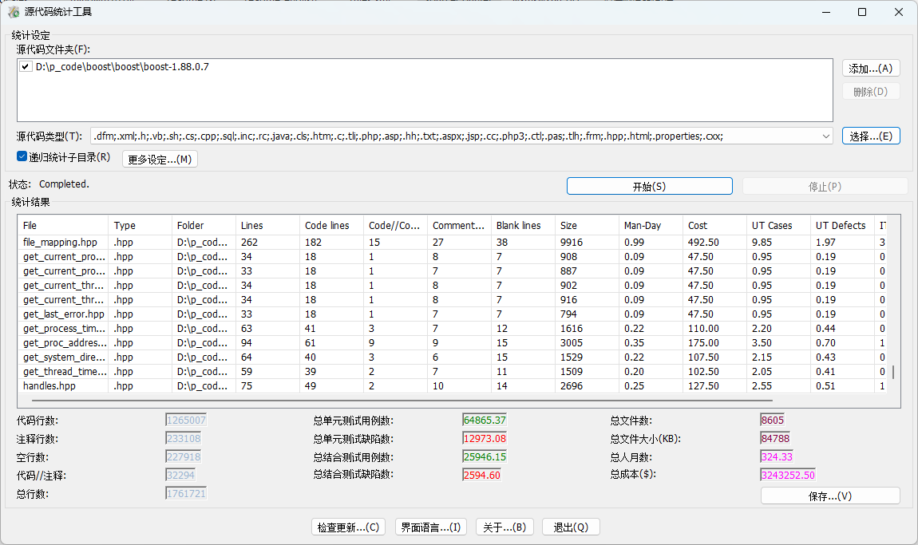
Task: Click the results table vertical scrollbar
Action: (x=893, y=372)
